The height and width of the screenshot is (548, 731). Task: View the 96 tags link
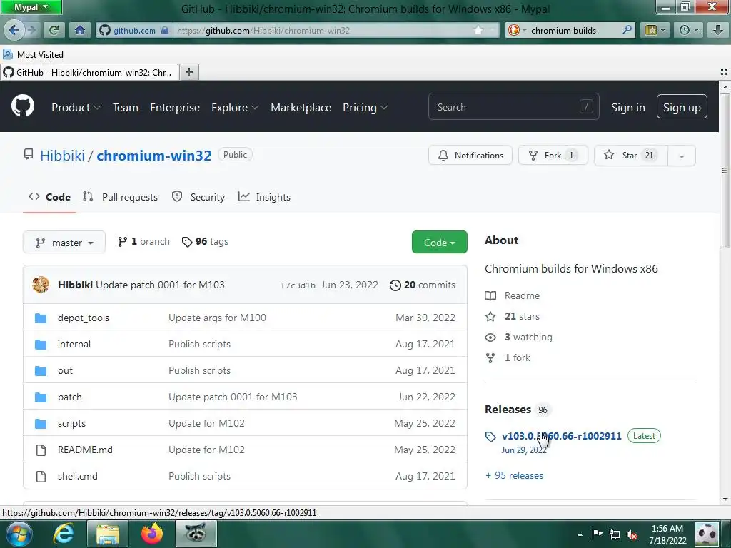(205, 241)
